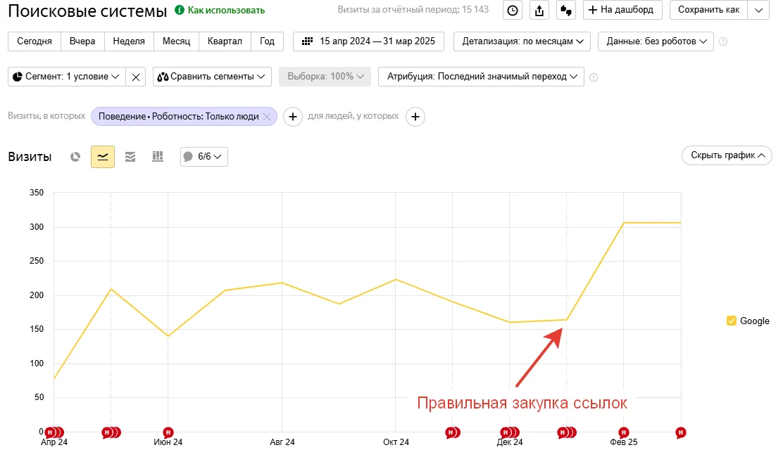Viewport: 783px width, 476px height.
Task: Select the column chart view icon
Action: tap(158, 157)
